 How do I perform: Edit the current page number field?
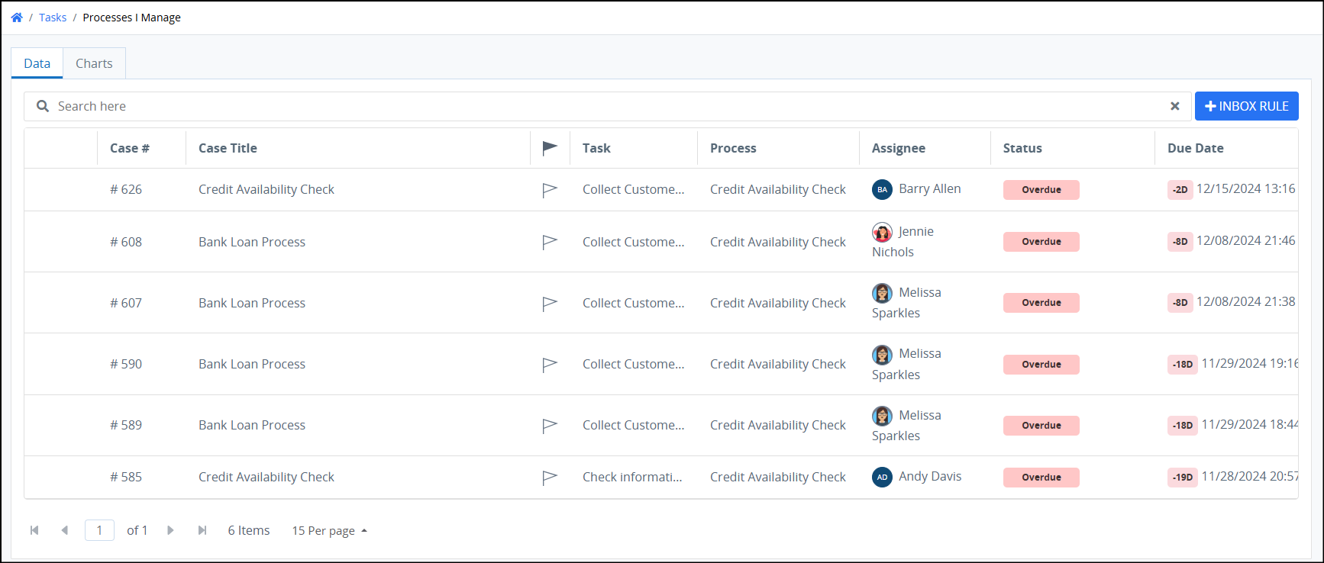point(99,530)
